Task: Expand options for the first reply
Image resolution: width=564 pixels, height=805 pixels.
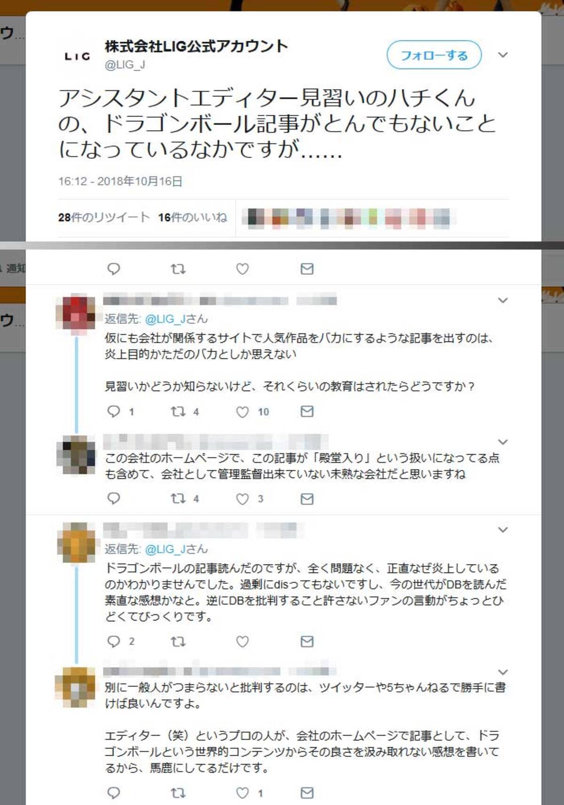Action: [503, 300]
